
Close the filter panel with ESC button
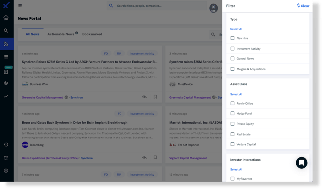(x=213, y=8)
